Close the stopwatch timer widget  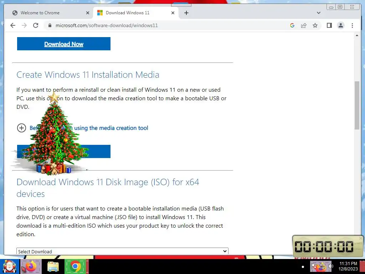pyautogui.click(x=361, y=238)
